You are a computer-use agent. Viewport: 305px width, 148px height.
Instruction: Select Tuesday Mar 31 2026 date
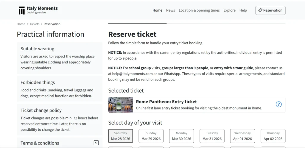click(x=212, y=136)
